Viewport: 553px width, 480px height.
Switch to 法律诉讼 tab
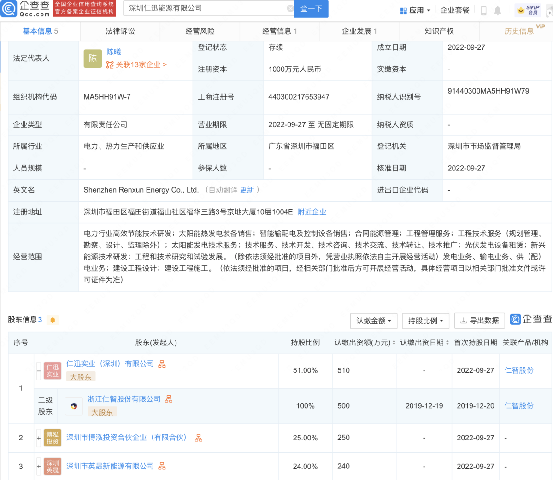point(120,31)
